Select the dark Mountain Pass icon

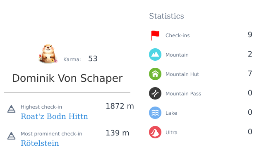pos(155,93)
